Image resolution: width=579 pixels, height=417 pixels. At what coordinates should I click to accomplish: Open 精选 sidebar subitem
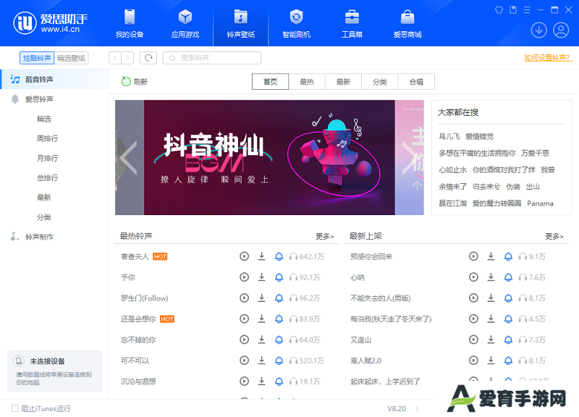[x=44, y=119]
